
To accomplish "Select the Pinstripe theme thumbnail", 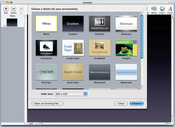I will click(46, 72).
